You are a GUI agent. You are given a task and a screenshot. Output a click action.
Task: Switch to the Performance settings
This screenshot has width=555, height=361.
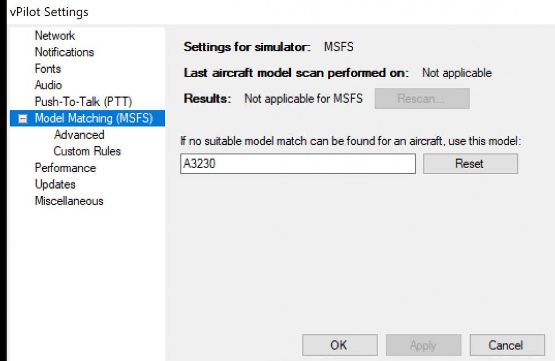tap(65, 168)
